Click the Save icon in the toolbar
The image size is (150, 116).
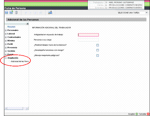click(x=6, y=13)
